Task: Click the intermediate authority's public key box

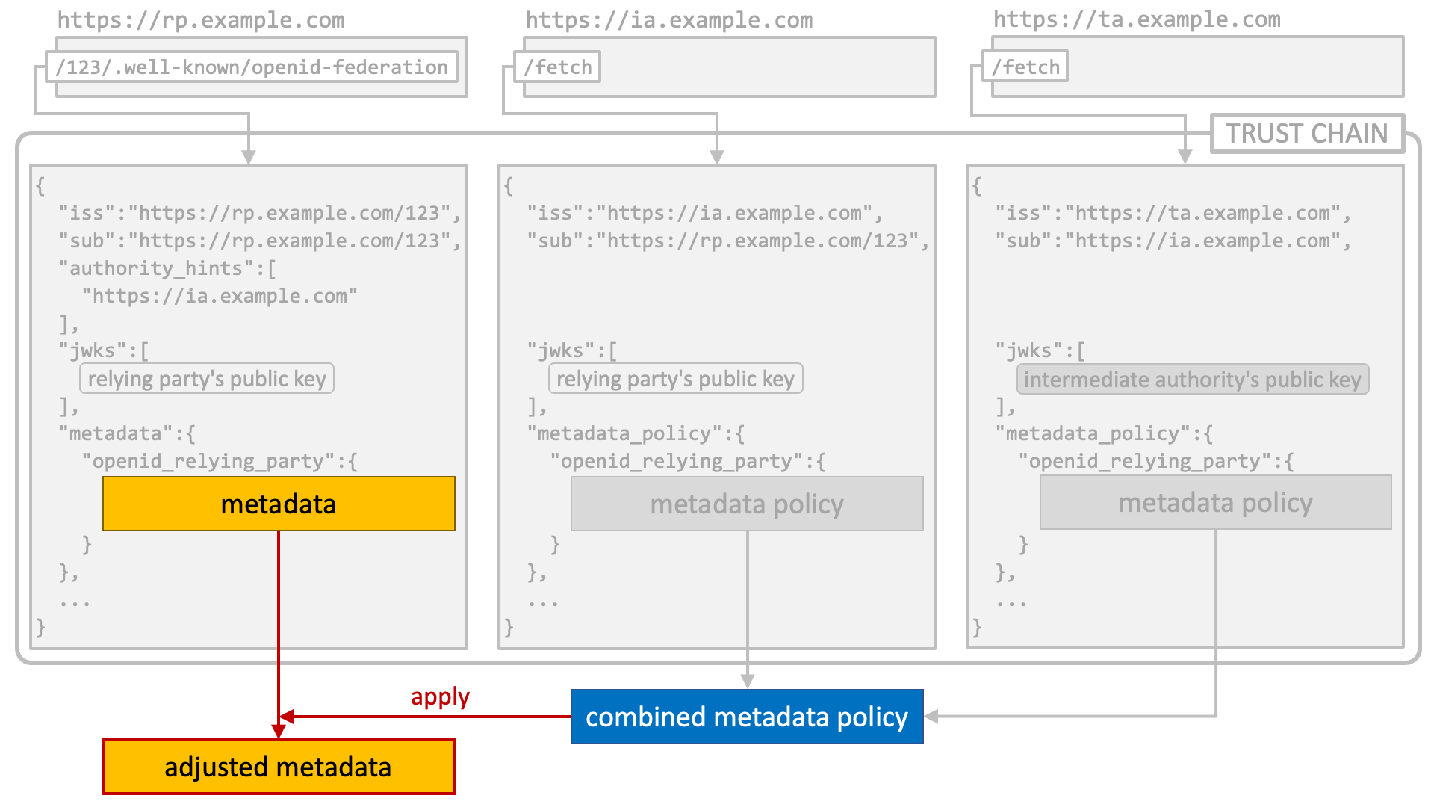Action: point(1193,379)
